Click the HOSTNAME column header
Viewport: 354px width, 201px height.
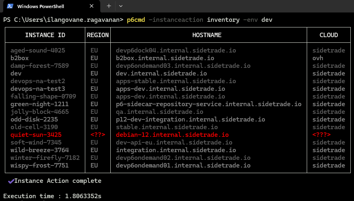[x=207, y=35]
